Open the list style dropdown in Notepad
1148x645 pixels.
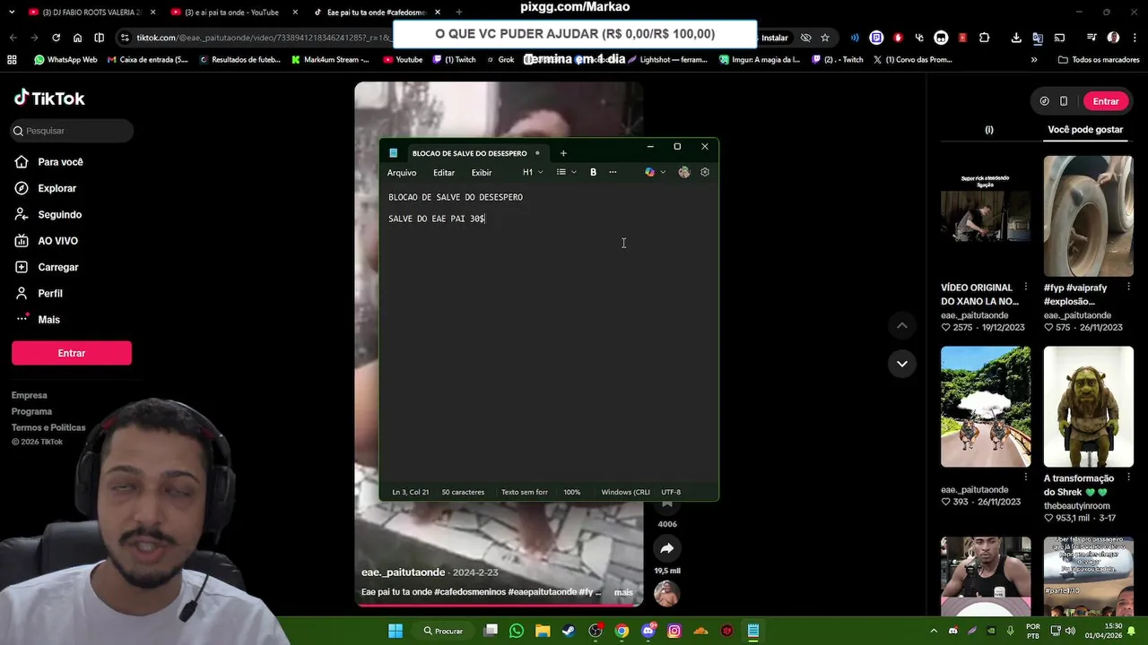tap(566, 172)
